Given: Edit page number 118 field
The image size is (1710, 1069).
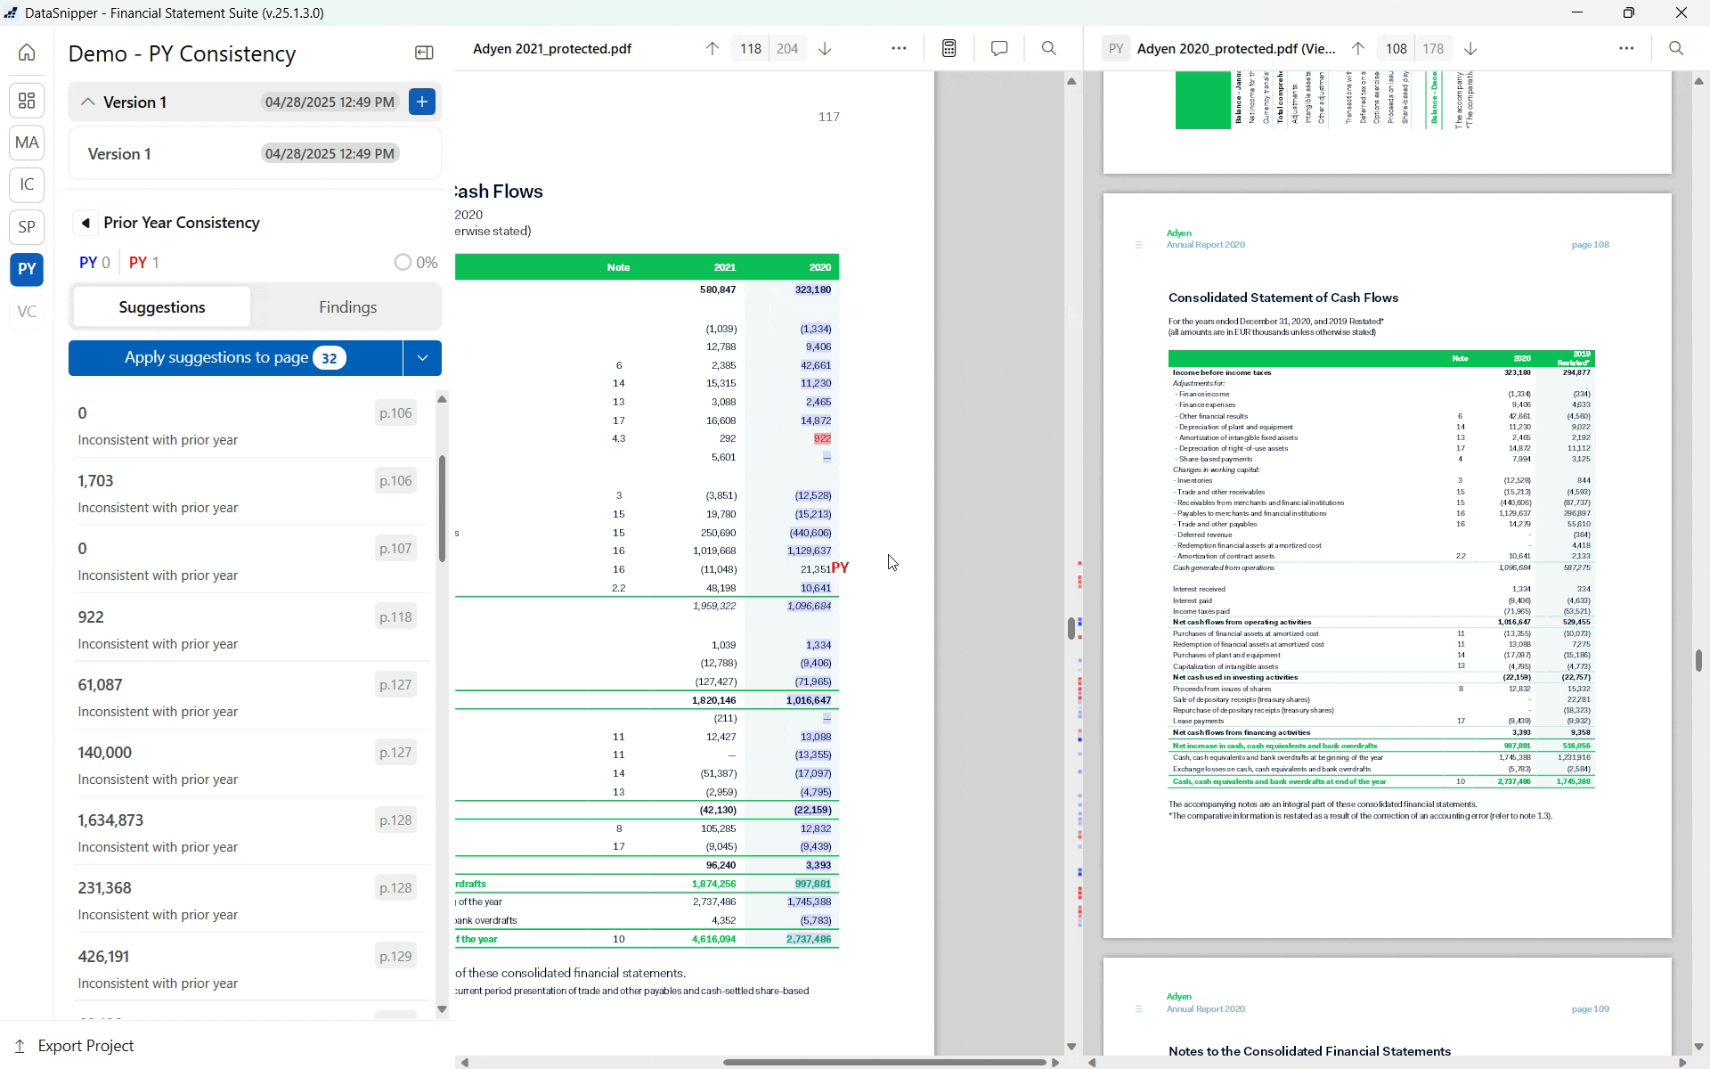Looking at the screenshot, I should [751, 49].
